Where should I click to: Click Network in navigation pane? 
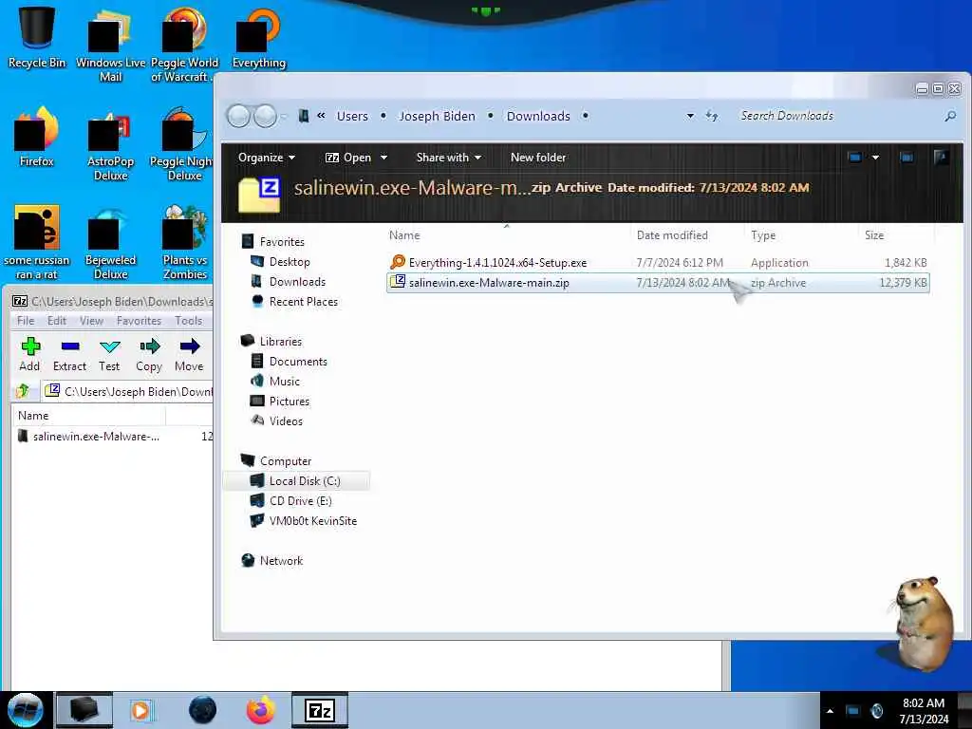281,560
